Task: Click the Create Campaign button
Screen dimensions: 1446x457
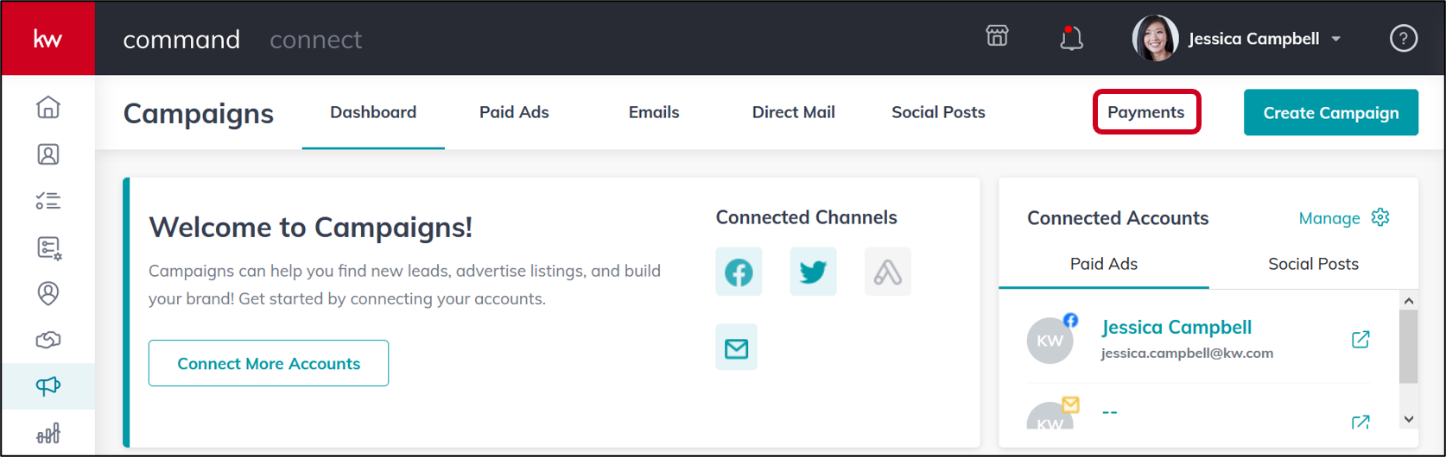Action: pos(1331,113)
